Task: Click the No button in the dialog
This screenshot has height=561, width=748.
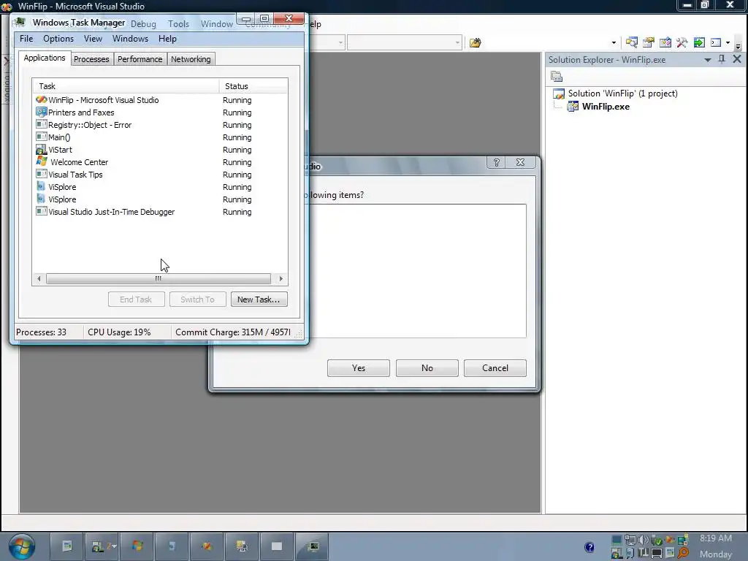Action: tap(427, 368)
